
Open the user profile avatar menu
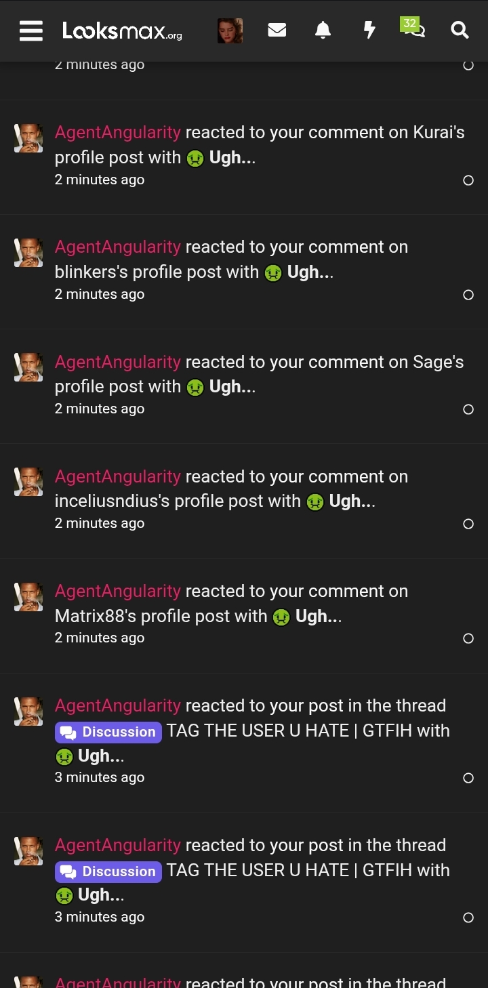point(230,30)
